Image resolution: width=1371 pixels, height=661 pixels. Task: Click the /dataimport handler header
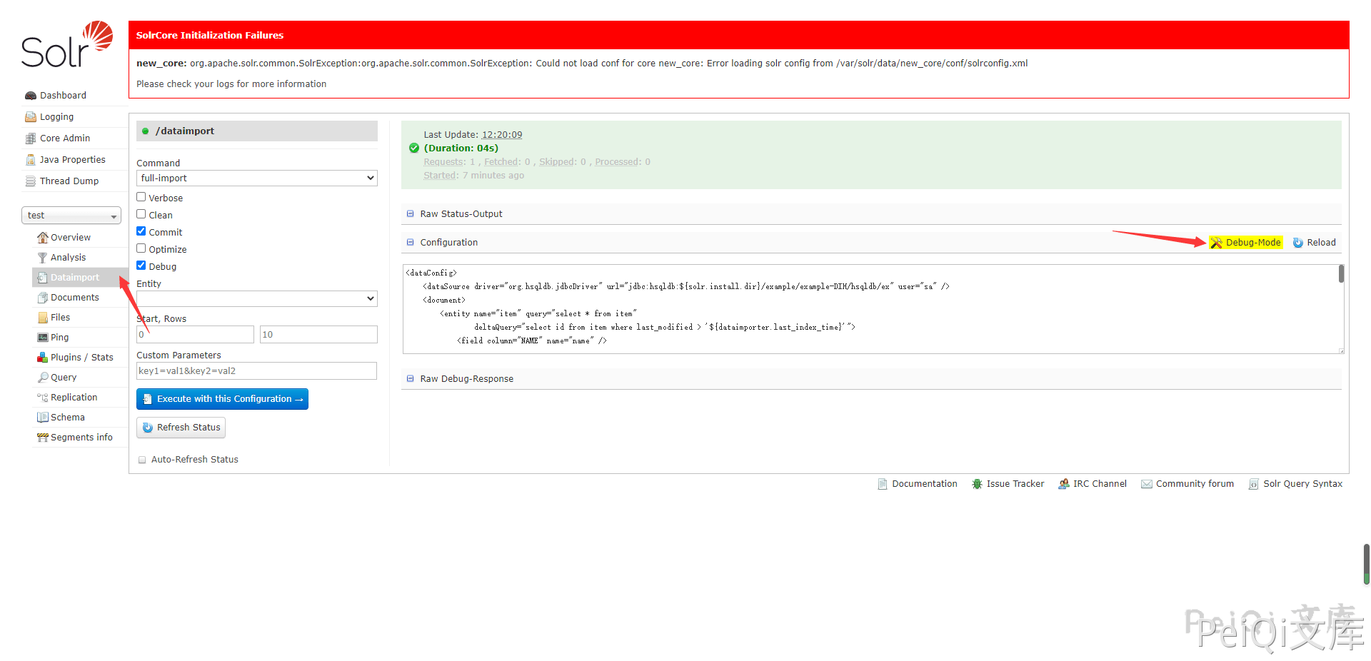[257, 131]
